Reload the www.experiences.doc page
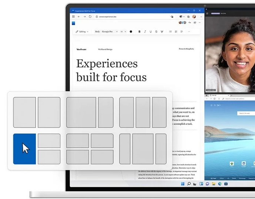This screenshot has height=199, width=255. tap(90, 17)
